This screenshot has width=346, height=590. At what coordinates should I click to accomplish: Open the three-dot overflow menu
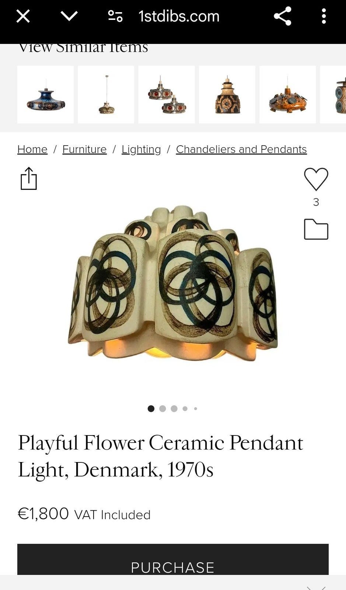coord(324,16)
